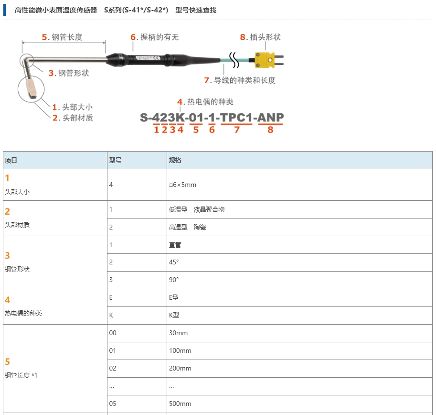Viewport: 436px width, 415px height.
Task: Select the diagram label '6. 握柄的有无'
Action: click(x=155, y=37)
